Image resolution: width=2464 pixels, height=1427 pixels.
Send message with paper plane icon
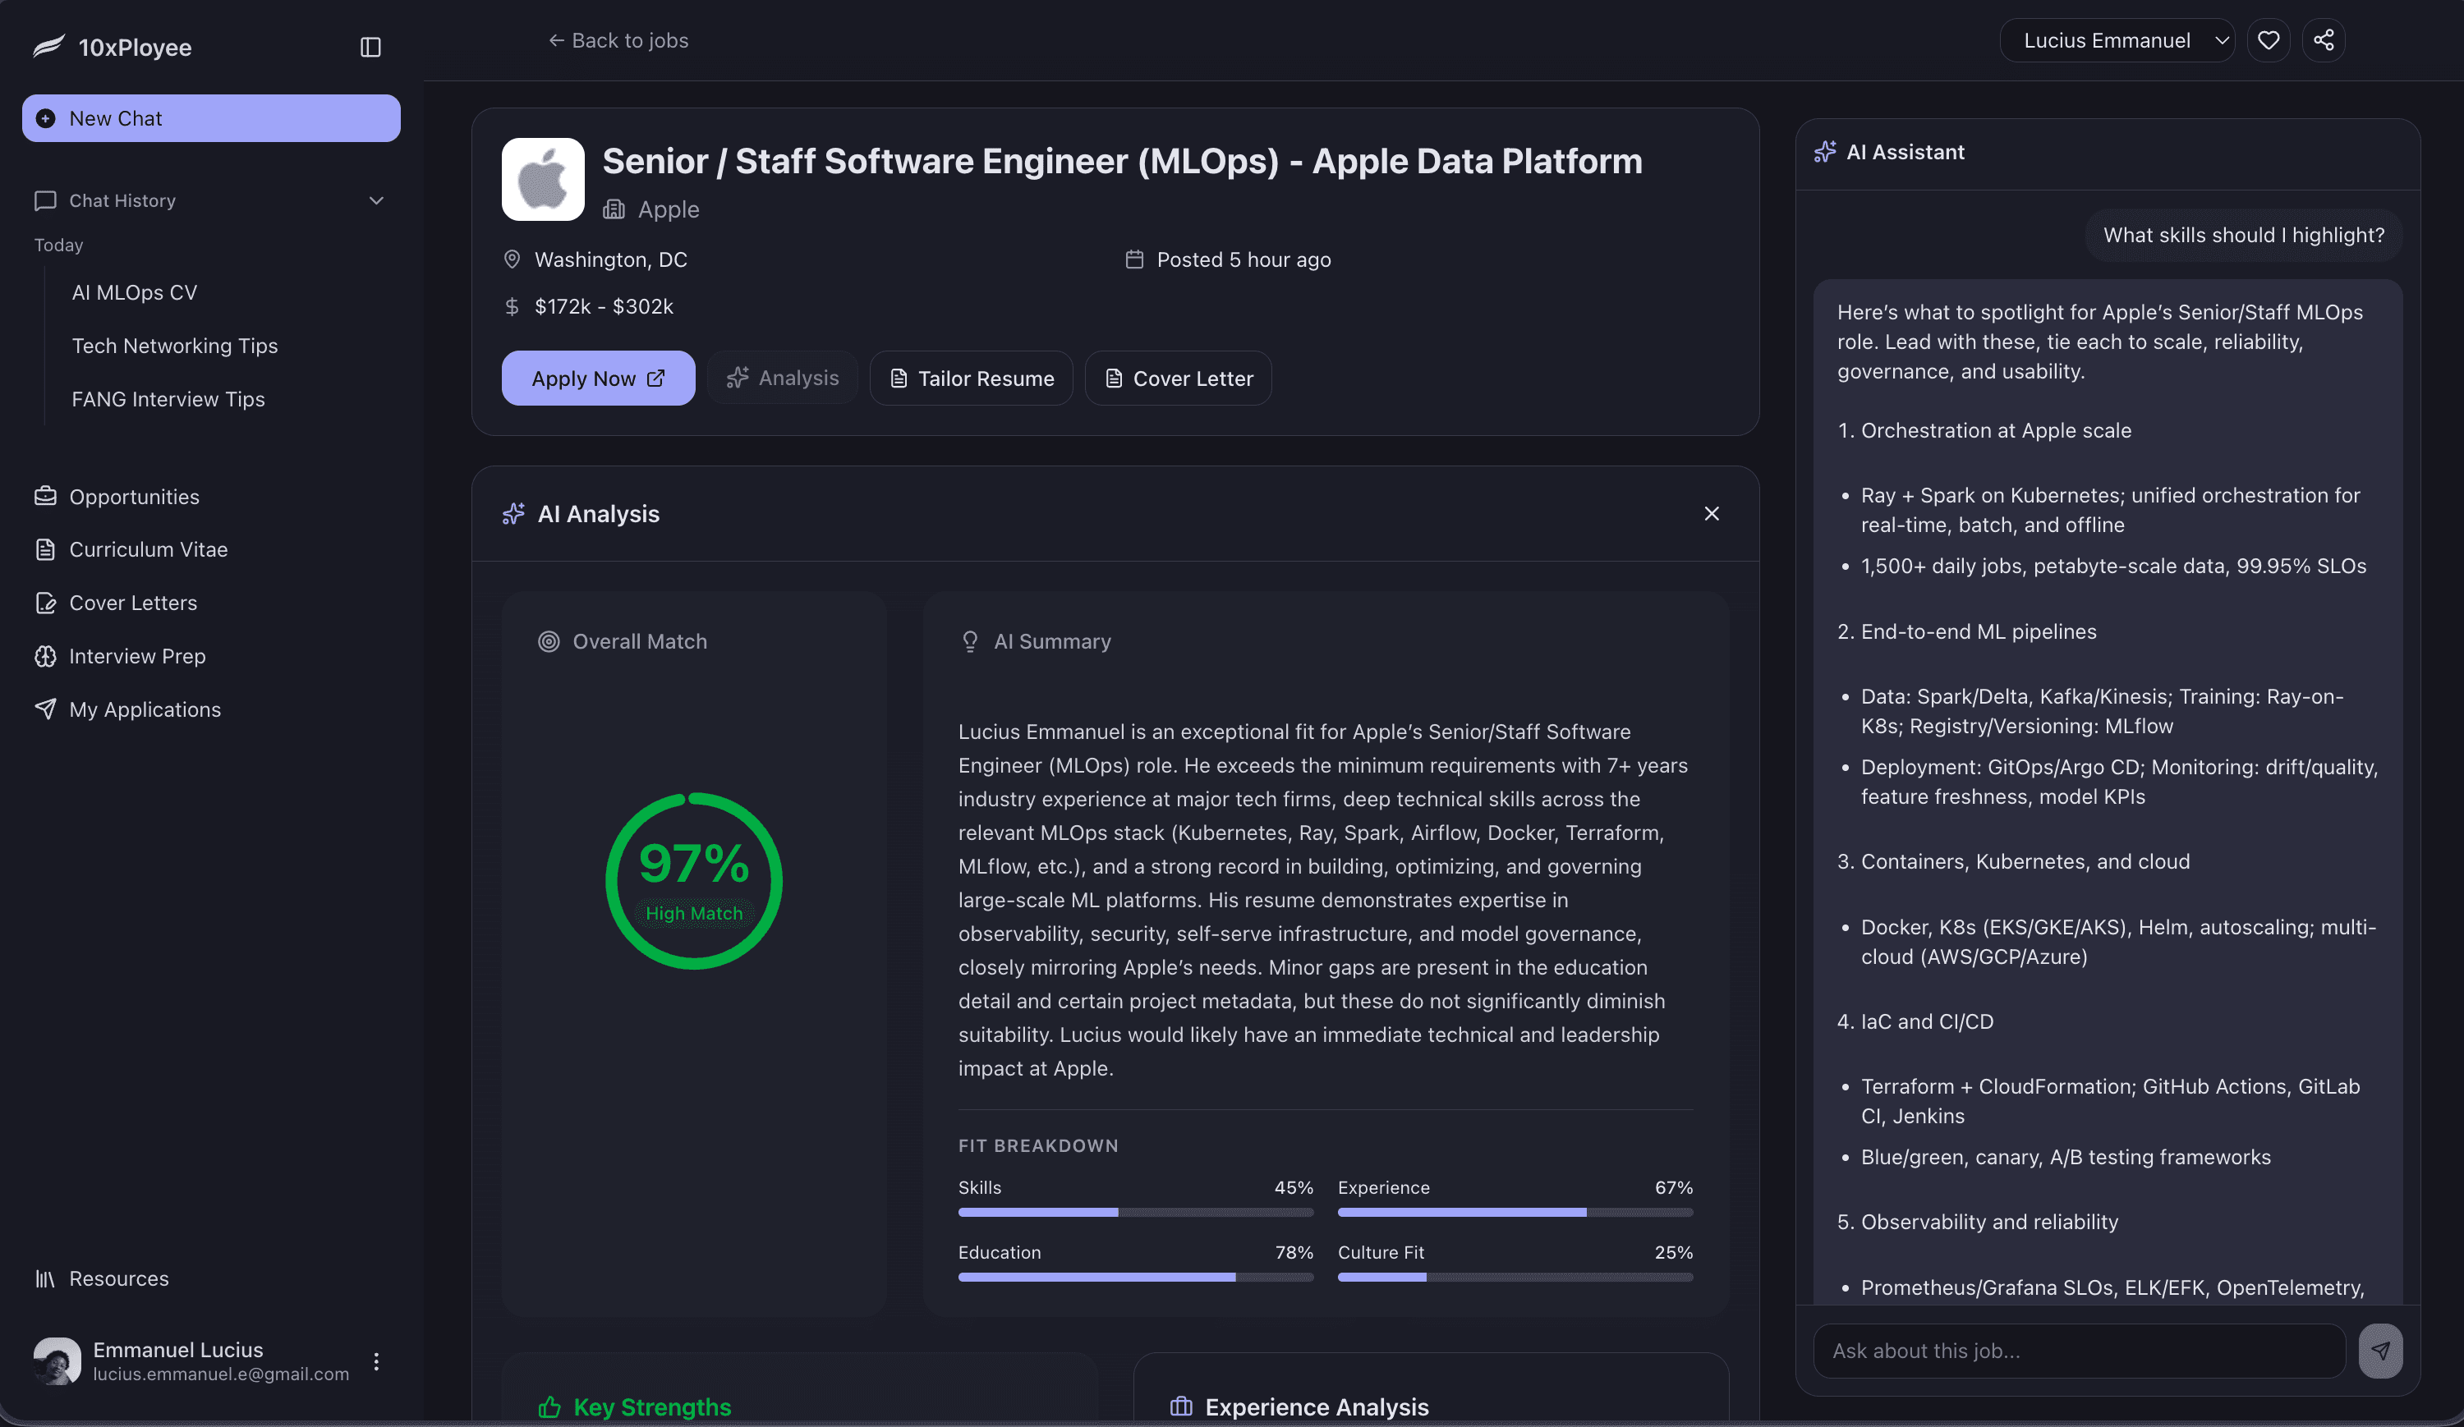2380,1350
